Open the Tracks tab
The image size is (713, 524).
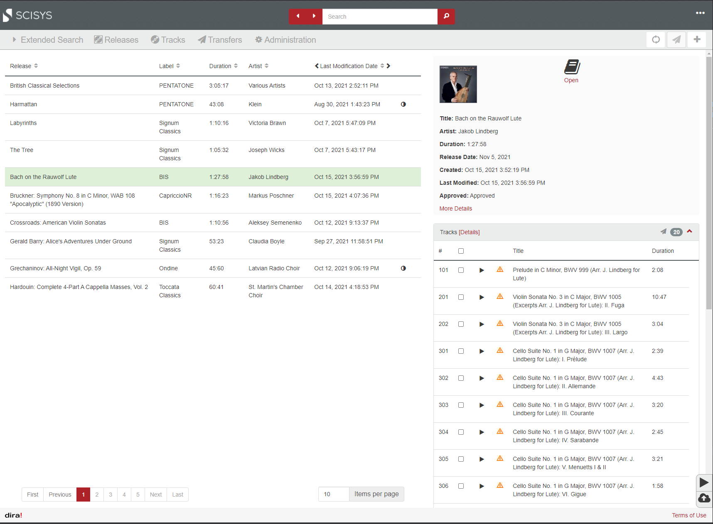[168, 40]
